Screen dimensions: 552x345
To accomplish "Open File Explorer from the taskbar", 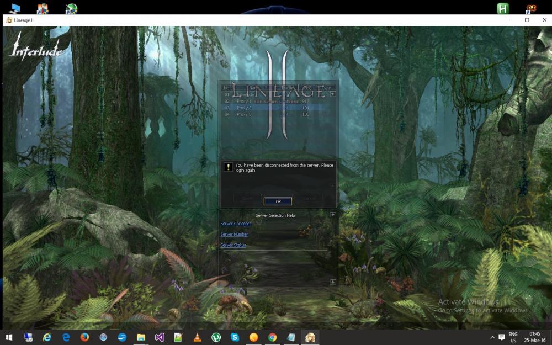I will 141,337.
